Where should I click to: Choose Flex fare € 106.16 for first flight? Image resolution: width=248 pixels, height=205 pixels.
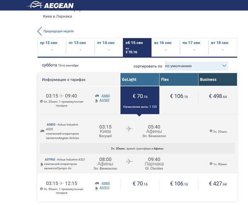click(179, 96)
